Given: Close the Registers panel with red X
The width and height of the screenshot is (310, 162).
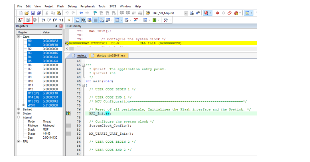Looking at the screenshot, I should point(61,26).
